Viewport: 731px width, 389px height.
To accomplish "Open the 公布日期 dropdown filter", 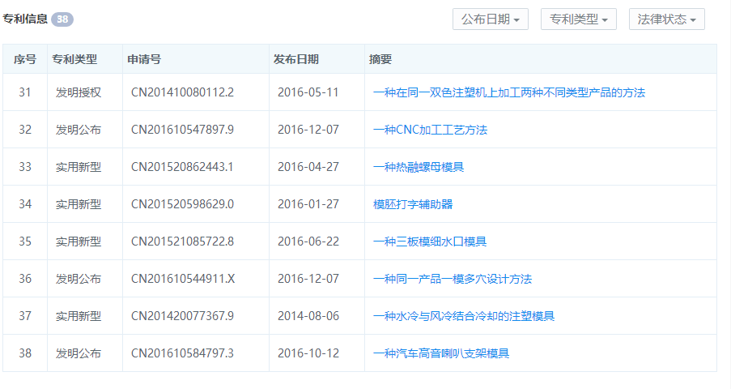I will click(491, 19).
